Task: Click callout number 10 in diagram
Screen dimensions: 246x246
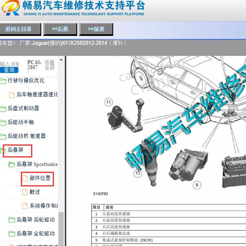Action: click(x=138, y=173)
